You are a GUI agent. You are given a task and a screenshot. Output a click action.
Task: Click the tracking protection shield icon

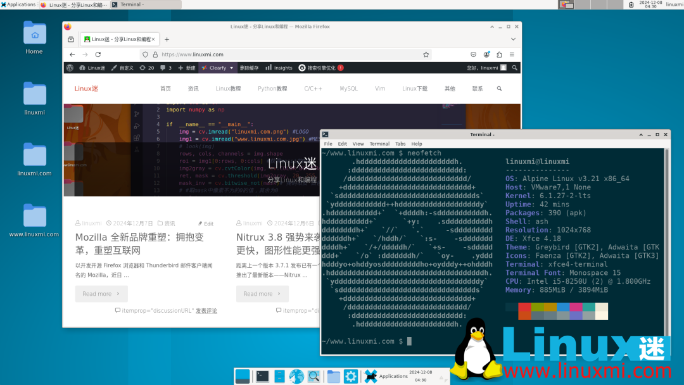(x=145, y=54)
